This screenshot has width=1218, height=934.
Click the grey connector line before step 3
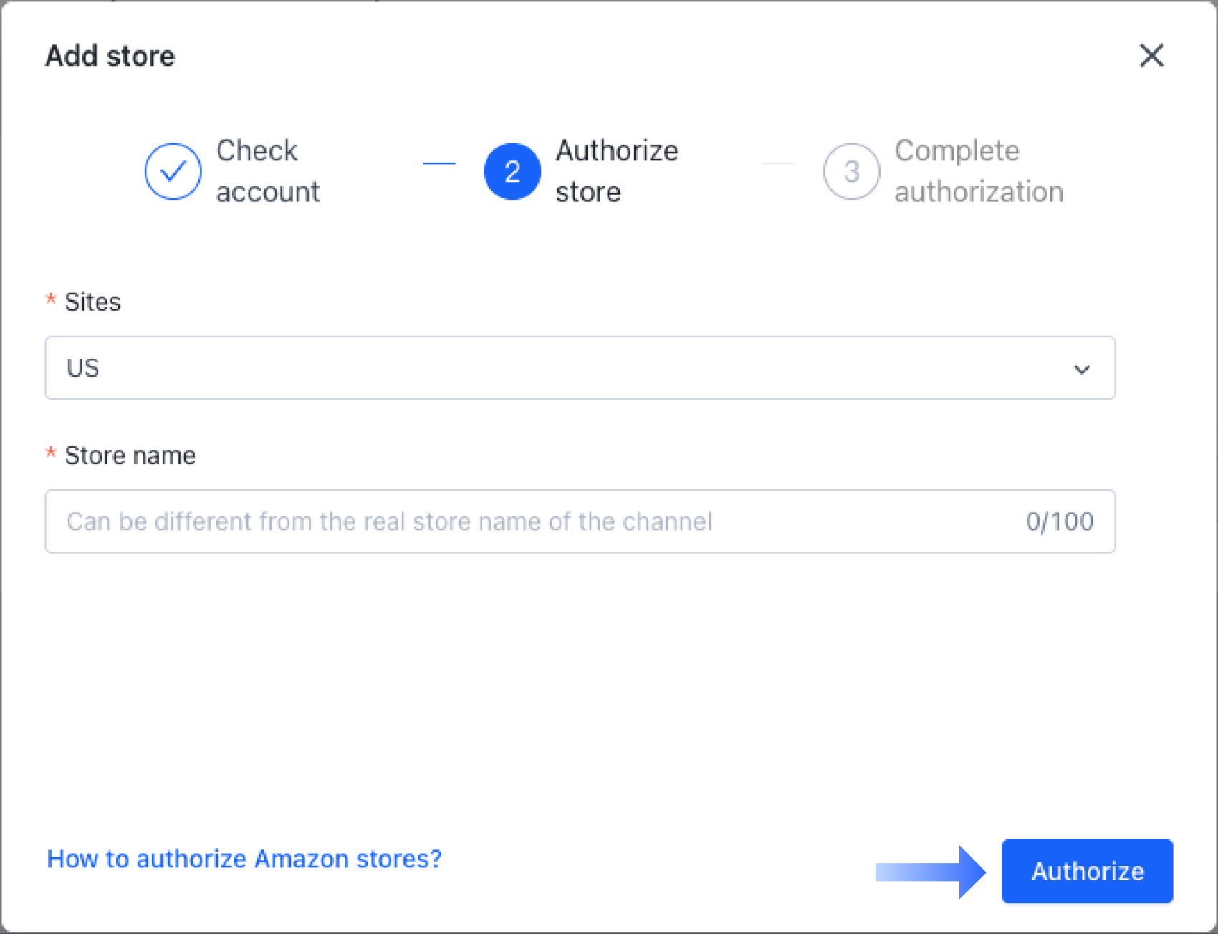[778, 163]
